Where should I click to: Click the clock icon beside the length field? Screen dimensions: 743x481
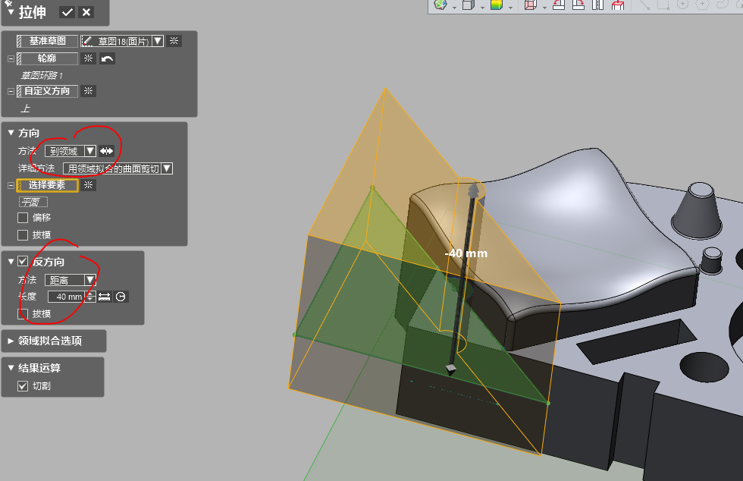pyautogui.click(x=120, y=297)
